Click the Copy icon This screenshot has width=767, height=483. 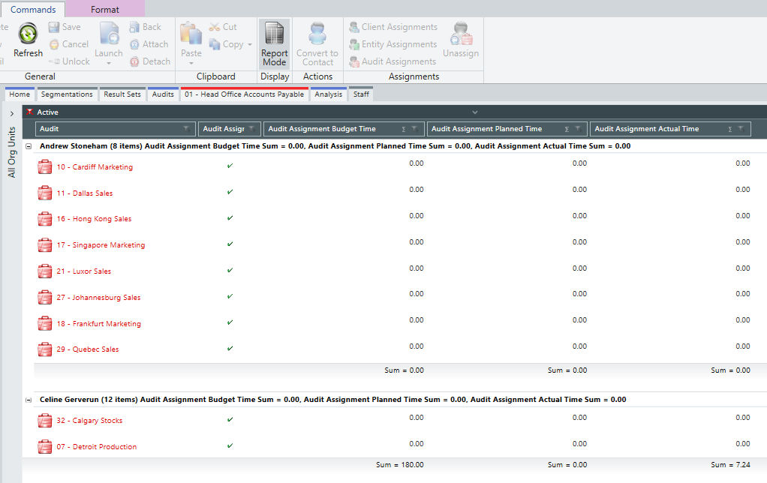click(214, 44)
